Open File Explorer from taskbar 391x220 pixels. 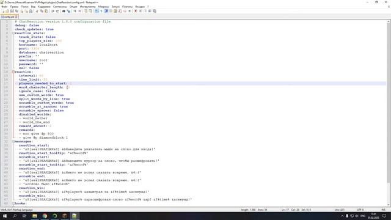[x=35, y=216]
